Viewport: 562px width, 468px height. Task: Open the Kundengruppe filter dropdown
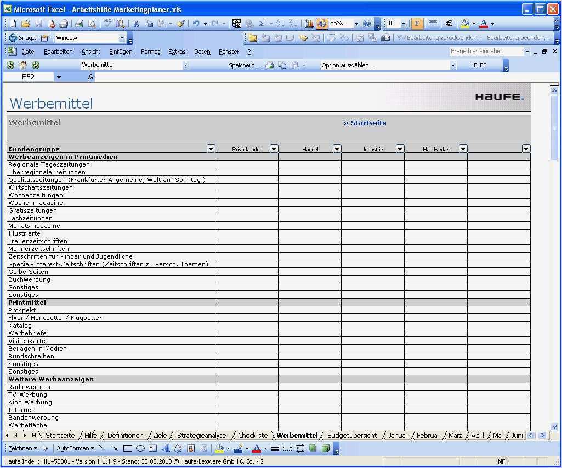(211, 149)
